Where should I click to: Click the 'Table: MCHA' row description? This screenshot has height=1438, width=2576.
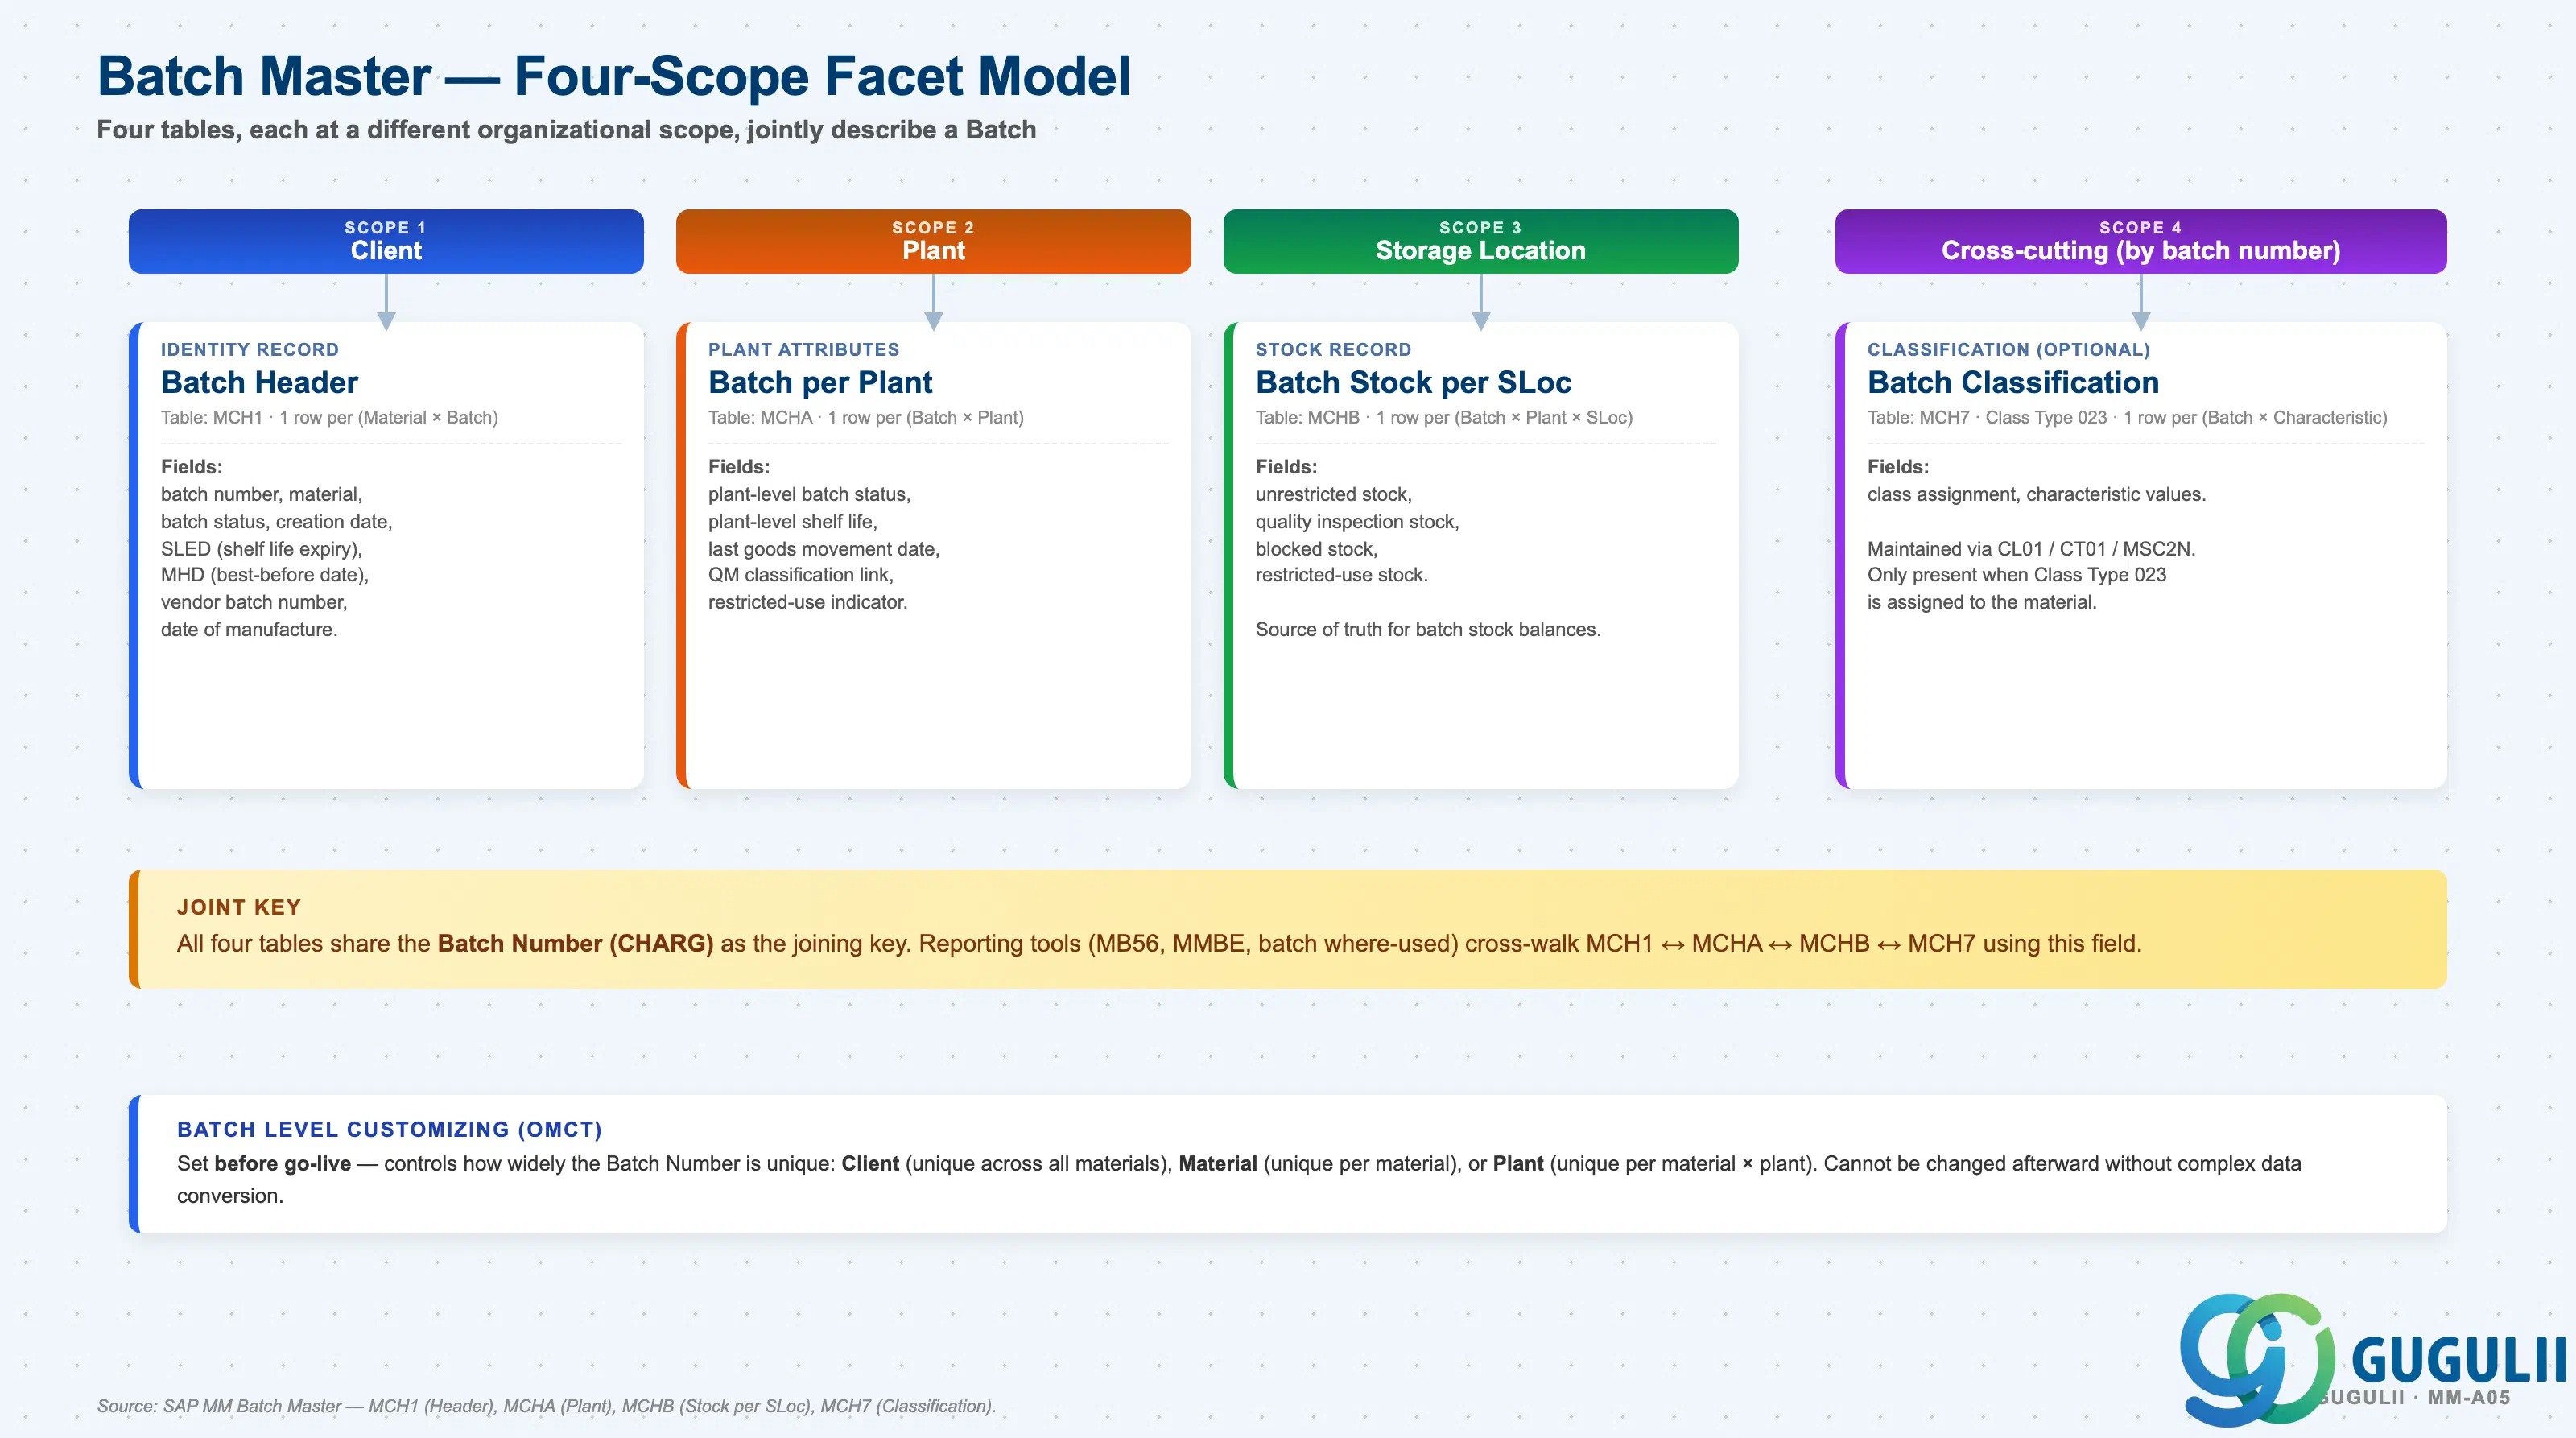[865, 417]
